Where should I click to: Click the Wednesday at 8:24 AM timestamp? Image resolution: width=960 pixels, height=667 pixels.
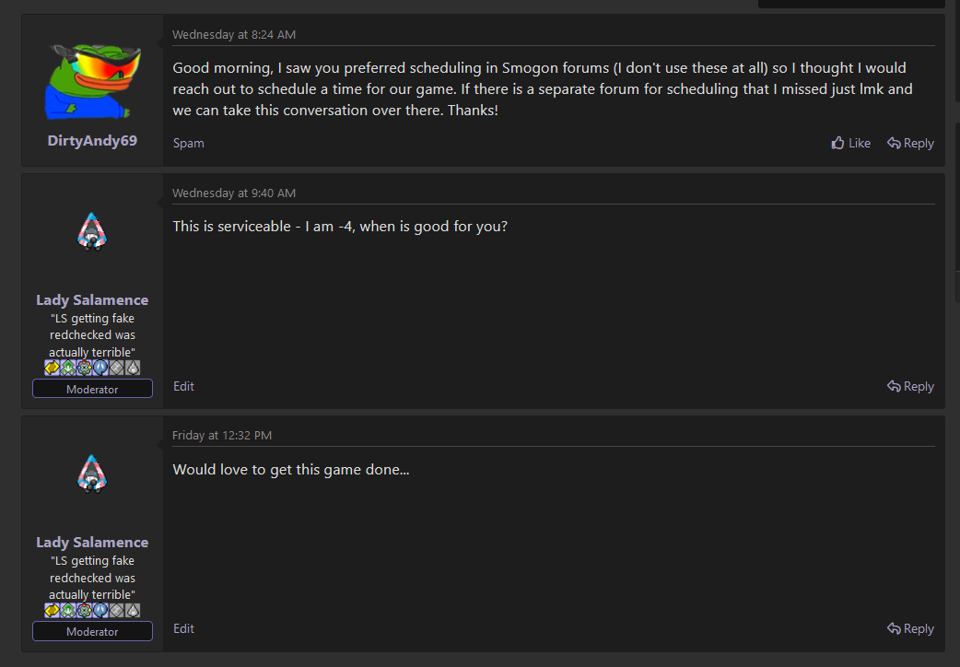(234, 35)
